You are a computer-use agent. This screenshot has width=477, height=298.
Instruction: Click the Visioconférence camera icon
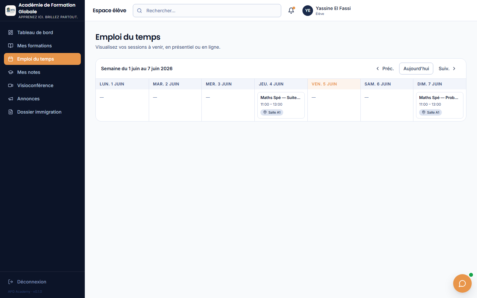(11, 85)
